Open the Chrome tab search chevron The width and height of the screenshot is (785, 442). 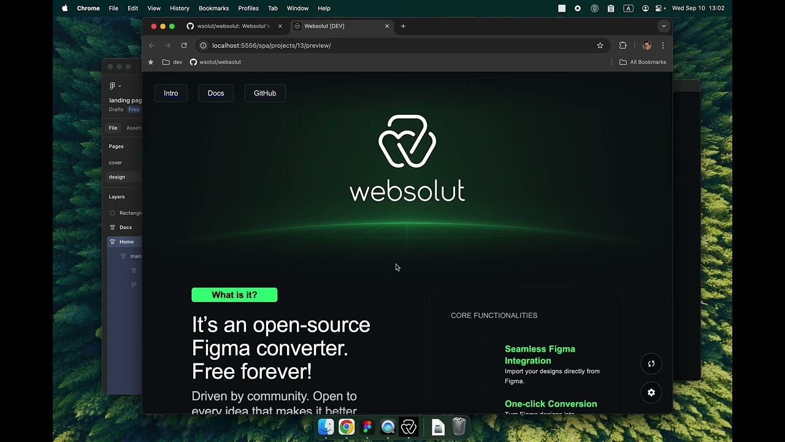pos(664,26)
